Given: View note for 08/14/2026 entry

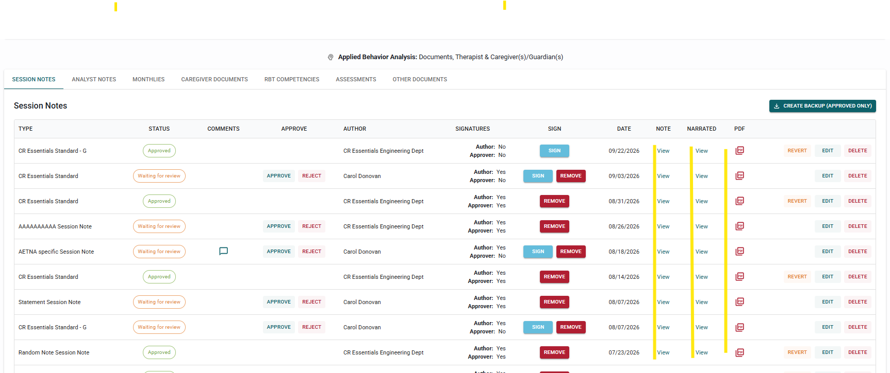Looking at the screenshot, I should [x=663, y=277].
